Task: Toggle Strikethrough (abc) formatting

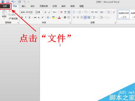Action: pos(35,17)
